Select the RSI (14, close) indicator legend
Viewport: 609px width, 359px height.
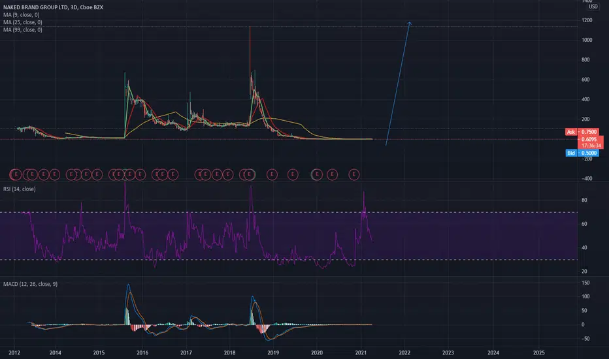[20, 189]
